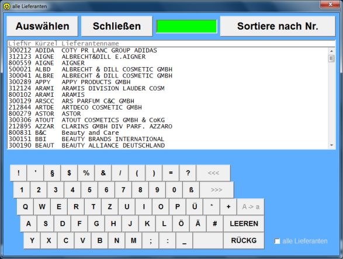Click the exclamation mark key
343x259 pixels.
[x=18, y=173]
